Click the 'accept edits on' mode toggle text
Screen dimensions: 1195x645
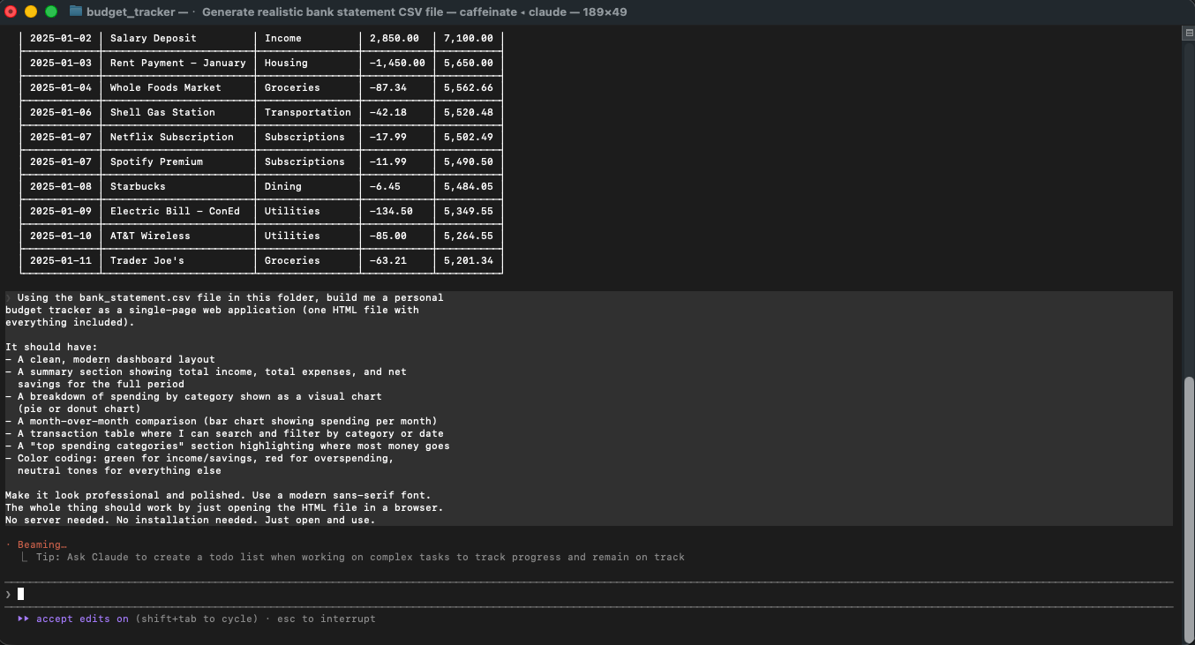82,619
